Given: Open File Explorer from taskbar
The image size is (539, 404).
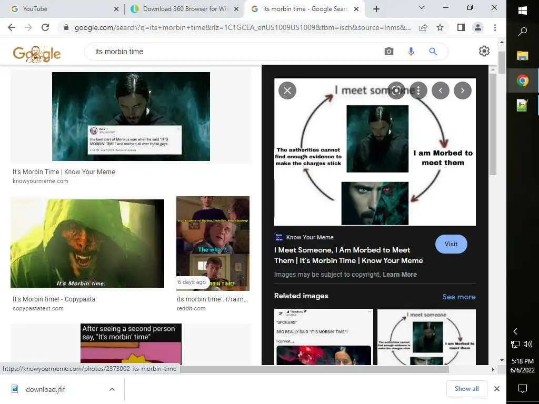Looking at the screenshot, I should (x=523, y=56).
